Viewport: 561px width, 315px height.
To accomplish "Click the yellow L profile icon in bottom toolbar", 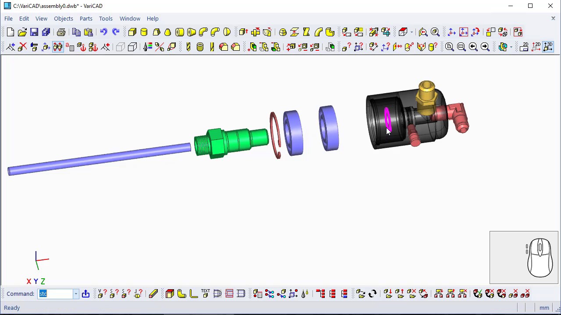I will click(x=193, y=294).
